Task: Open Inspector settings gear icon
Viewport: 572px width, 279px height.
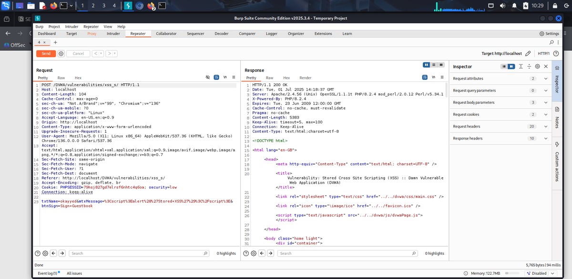Action: coord(537,67)
